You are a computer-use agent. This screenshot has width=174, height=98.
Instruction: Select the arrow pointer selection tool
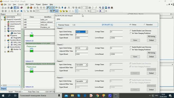[76, 11]
